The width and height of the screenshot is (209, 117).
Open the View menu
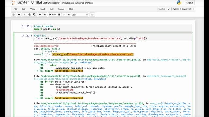pyautogui.click(x=32, y=9)
